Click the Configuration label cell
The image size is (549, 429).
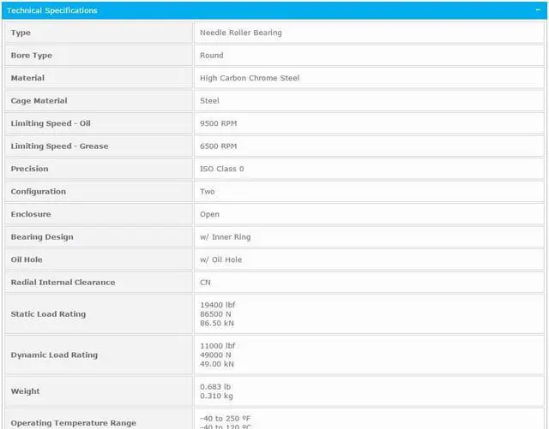[38, 192]
